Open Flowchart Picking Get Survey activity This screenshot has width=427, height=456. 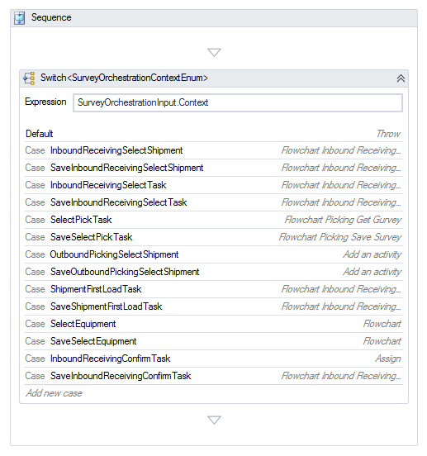[343, 220]
